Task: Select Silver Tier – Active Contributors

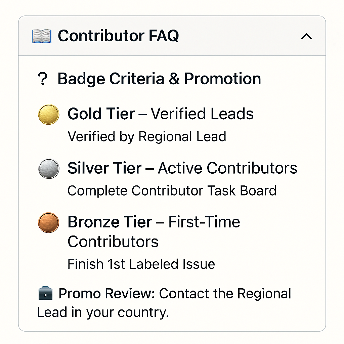Action: (x=182, y=168)
